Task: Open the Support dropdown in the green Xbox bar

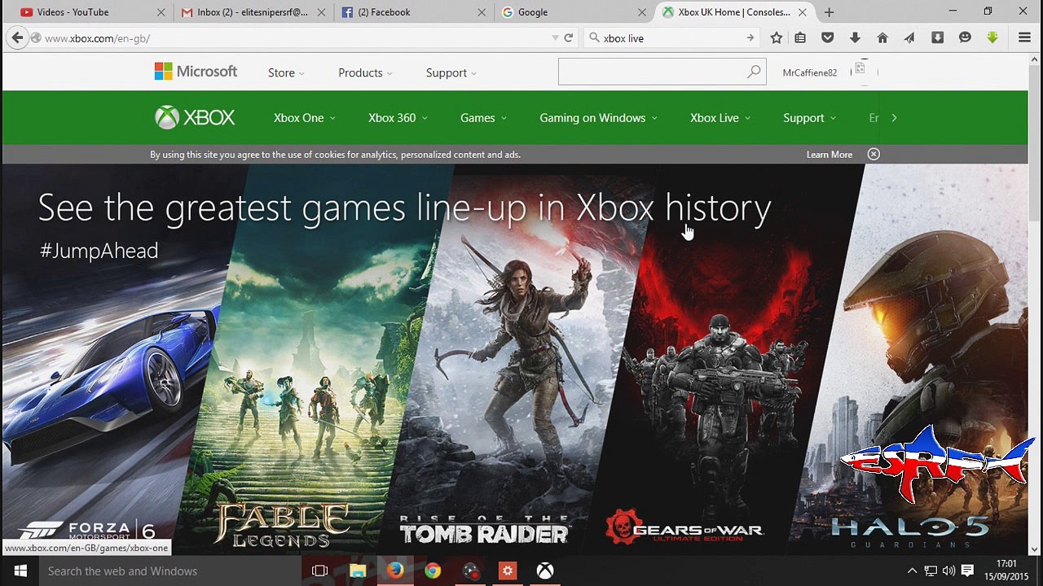Action: [x=809, y=118]
